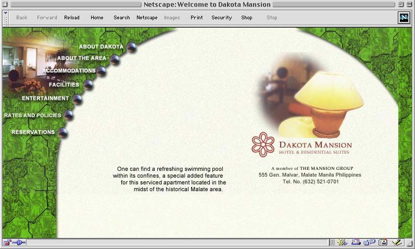Click the Search toolbar button
The image size is (415, 249).
click(122, 18)
